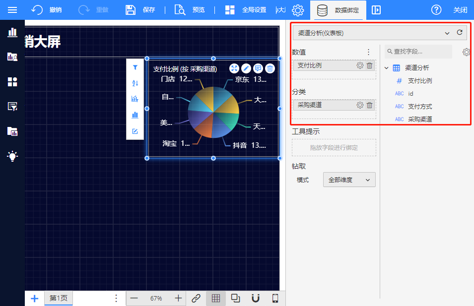
Task: Delete the pie chart using its trash icon
Action: (x=270, y=68)
